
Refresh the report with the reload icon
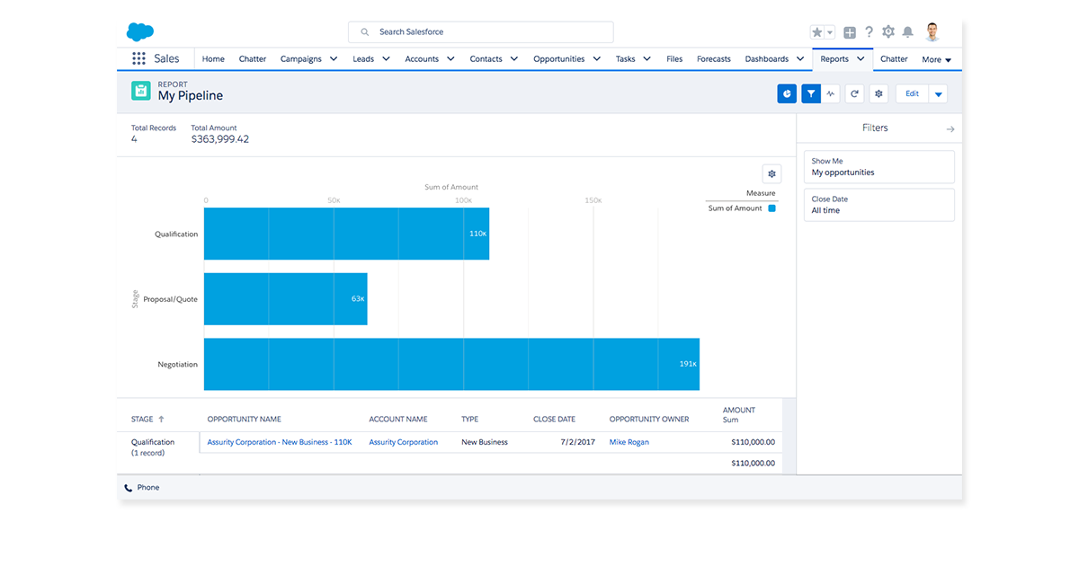[855, 93]
